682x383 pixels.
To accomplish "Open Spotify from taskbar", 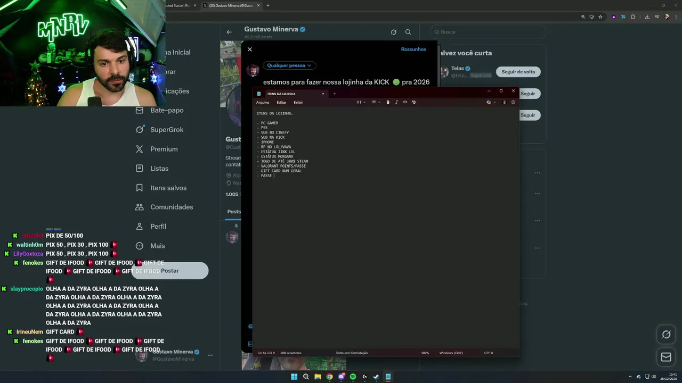I will (x=353, y=377).
